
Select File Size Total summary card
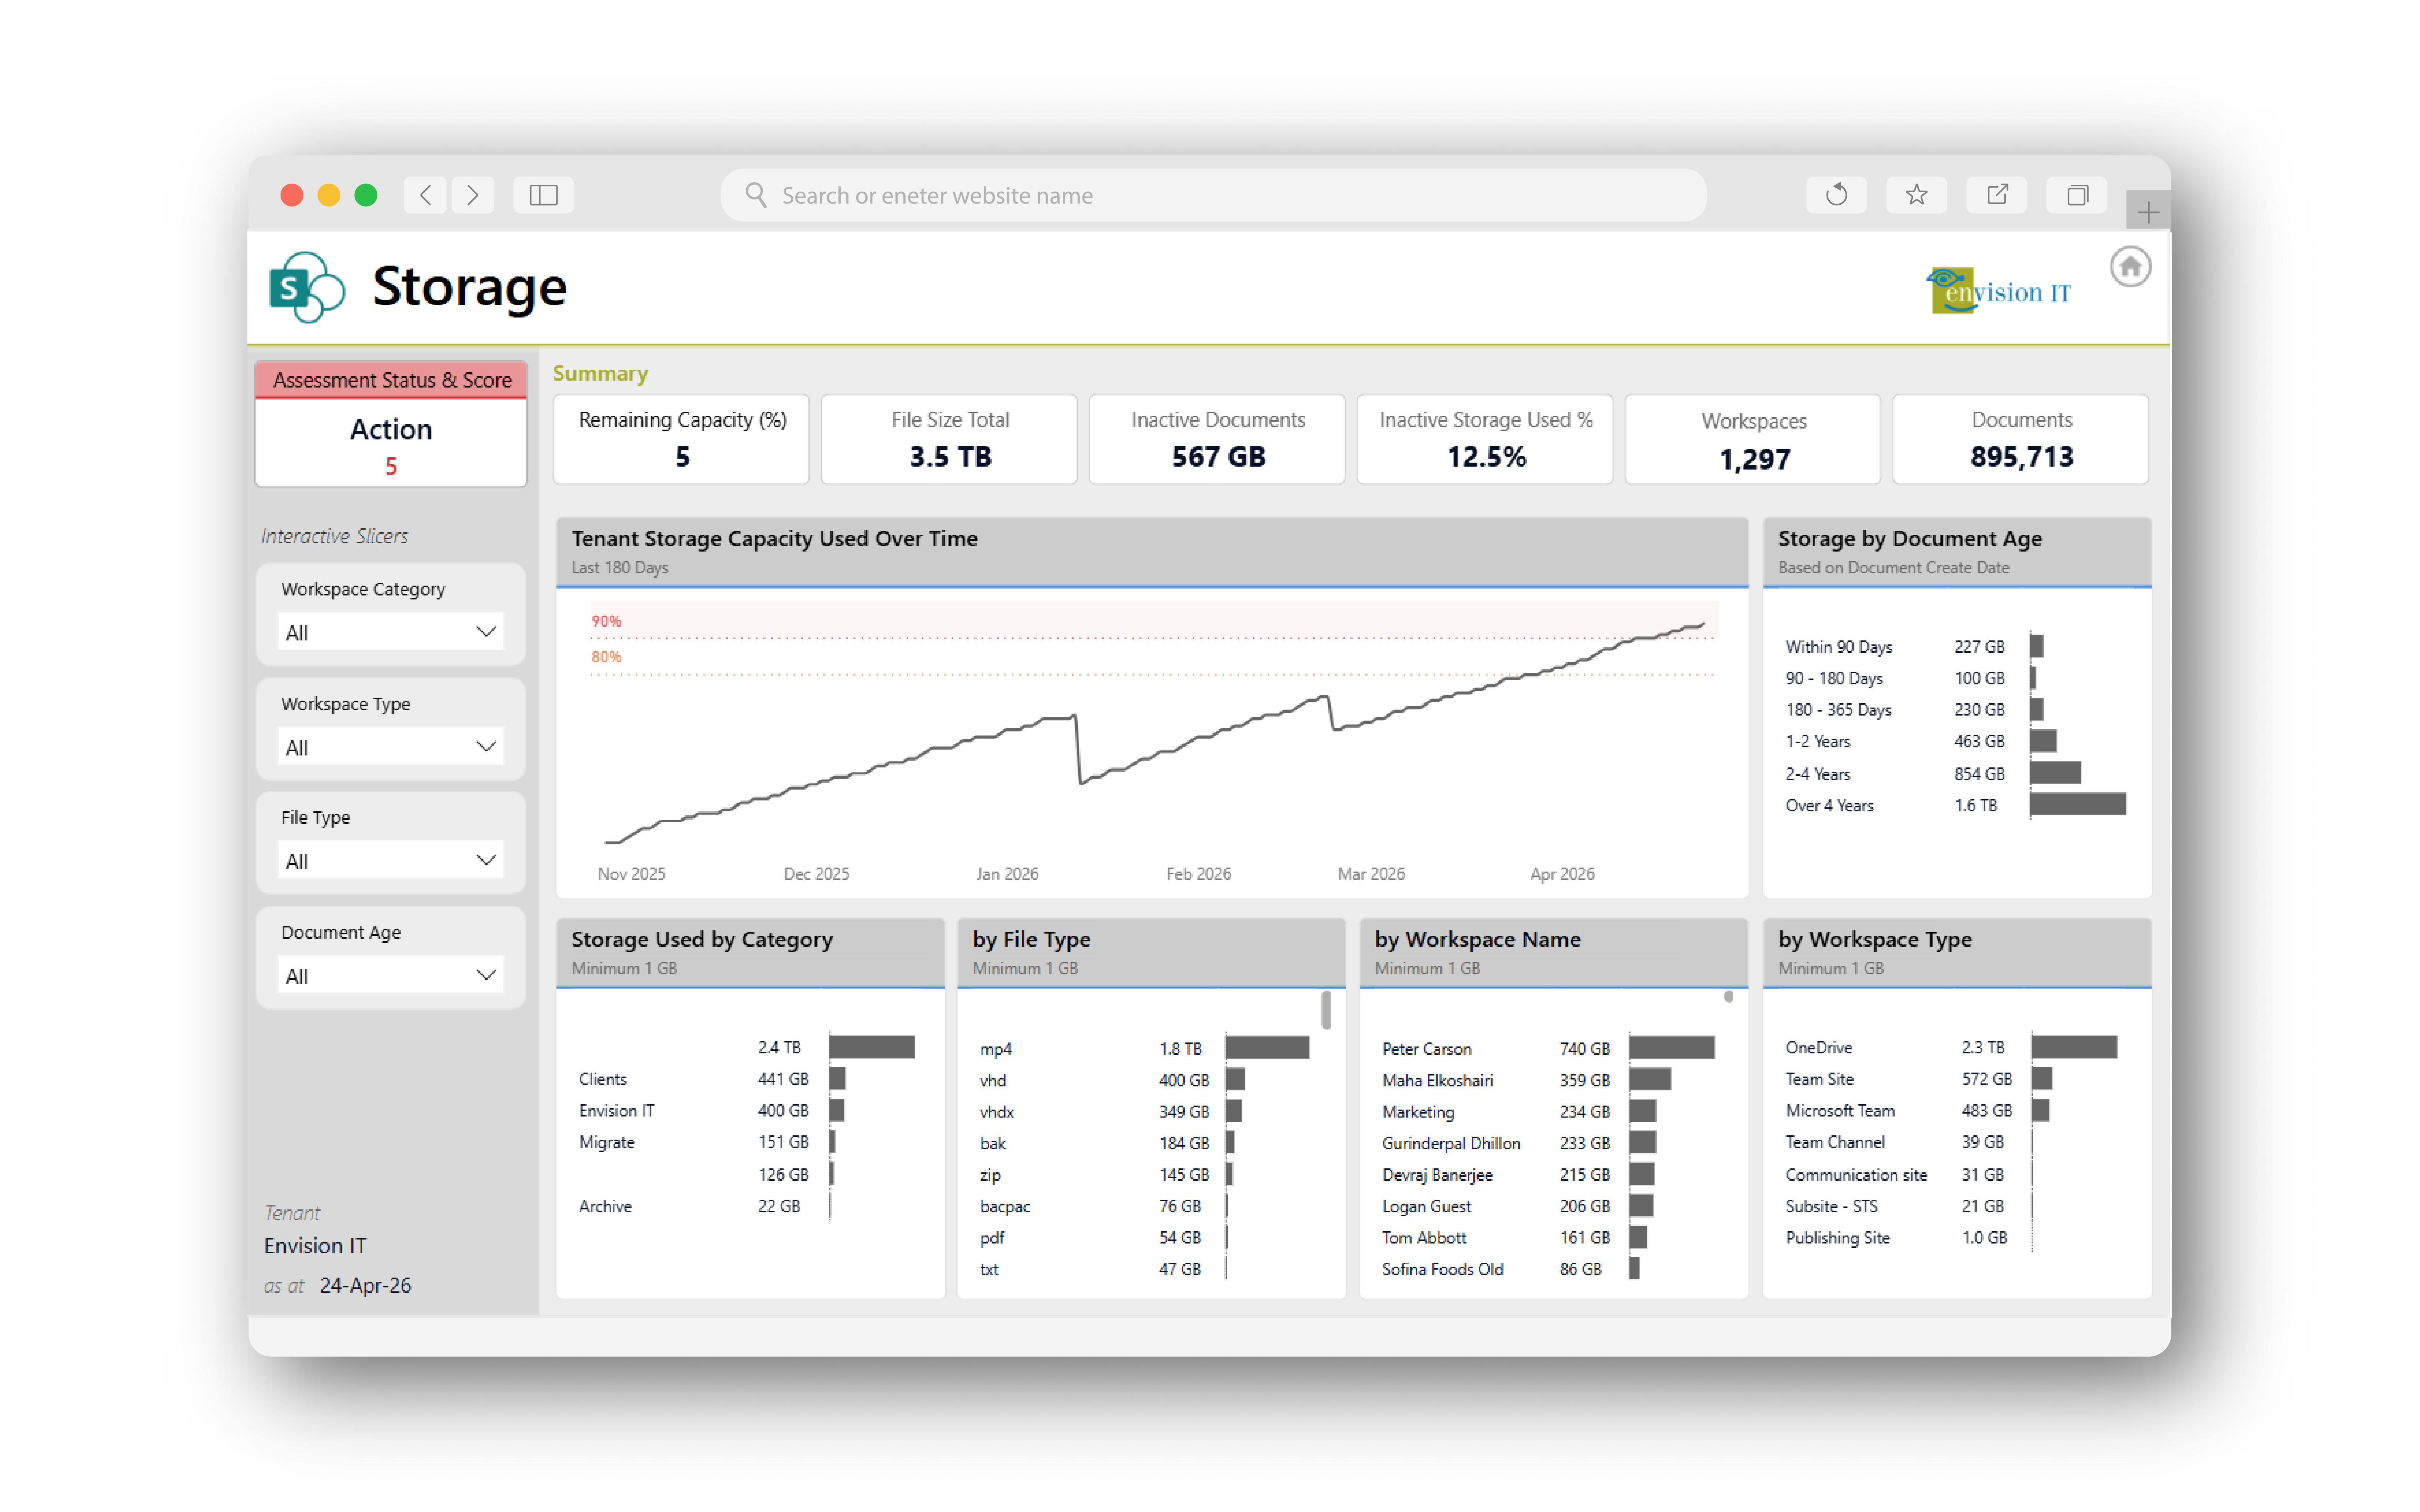coord(950,440)
